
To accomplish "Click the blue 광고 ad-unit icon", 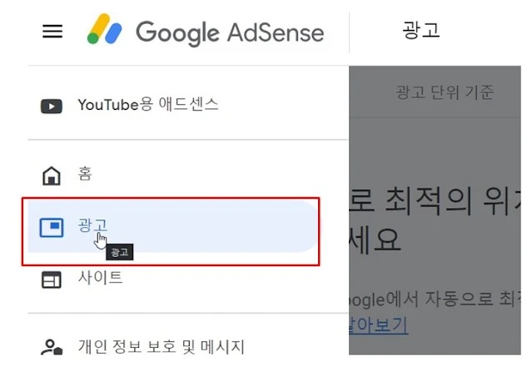I will (52, 227).
